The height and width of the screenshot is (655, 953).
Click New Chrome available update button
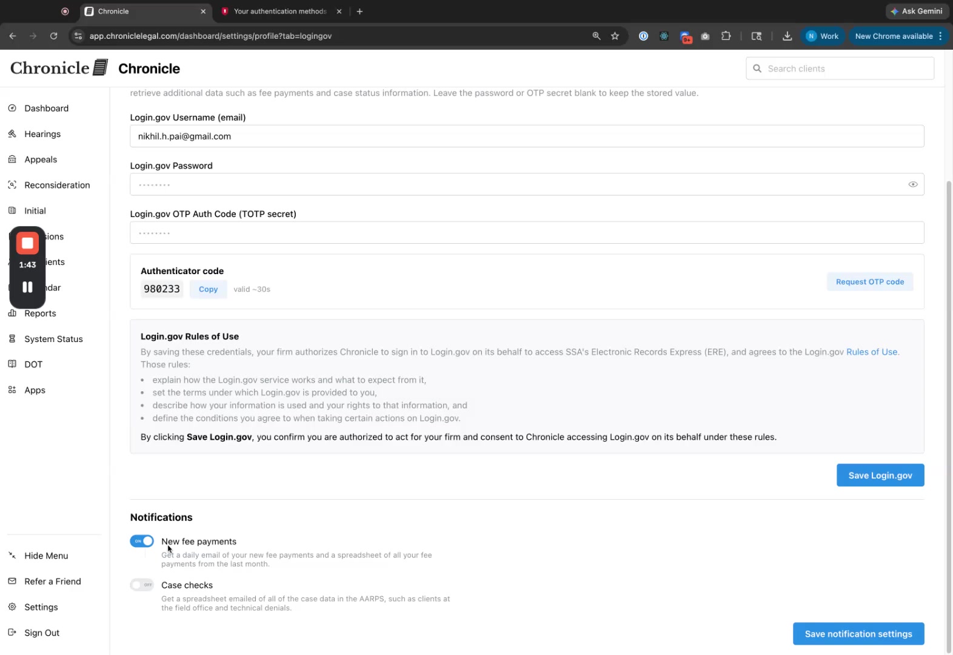click(x=893, y=36)
